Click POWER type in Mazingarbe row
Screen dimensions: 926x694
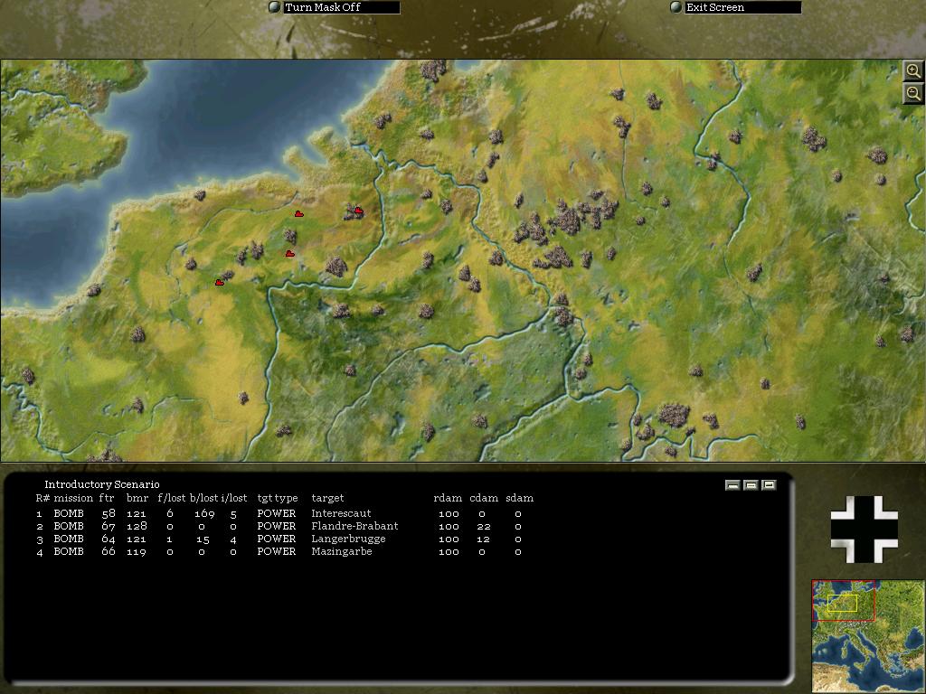(277, 551)
